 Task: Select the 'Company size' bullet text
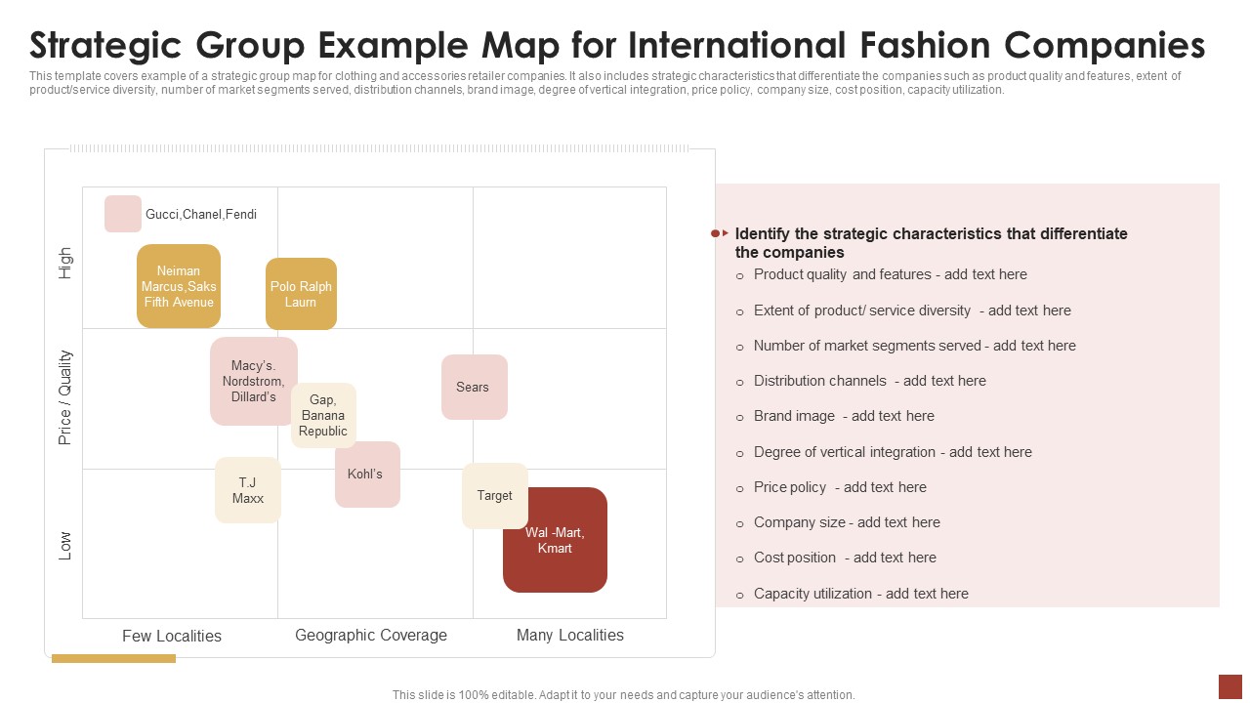847,522
